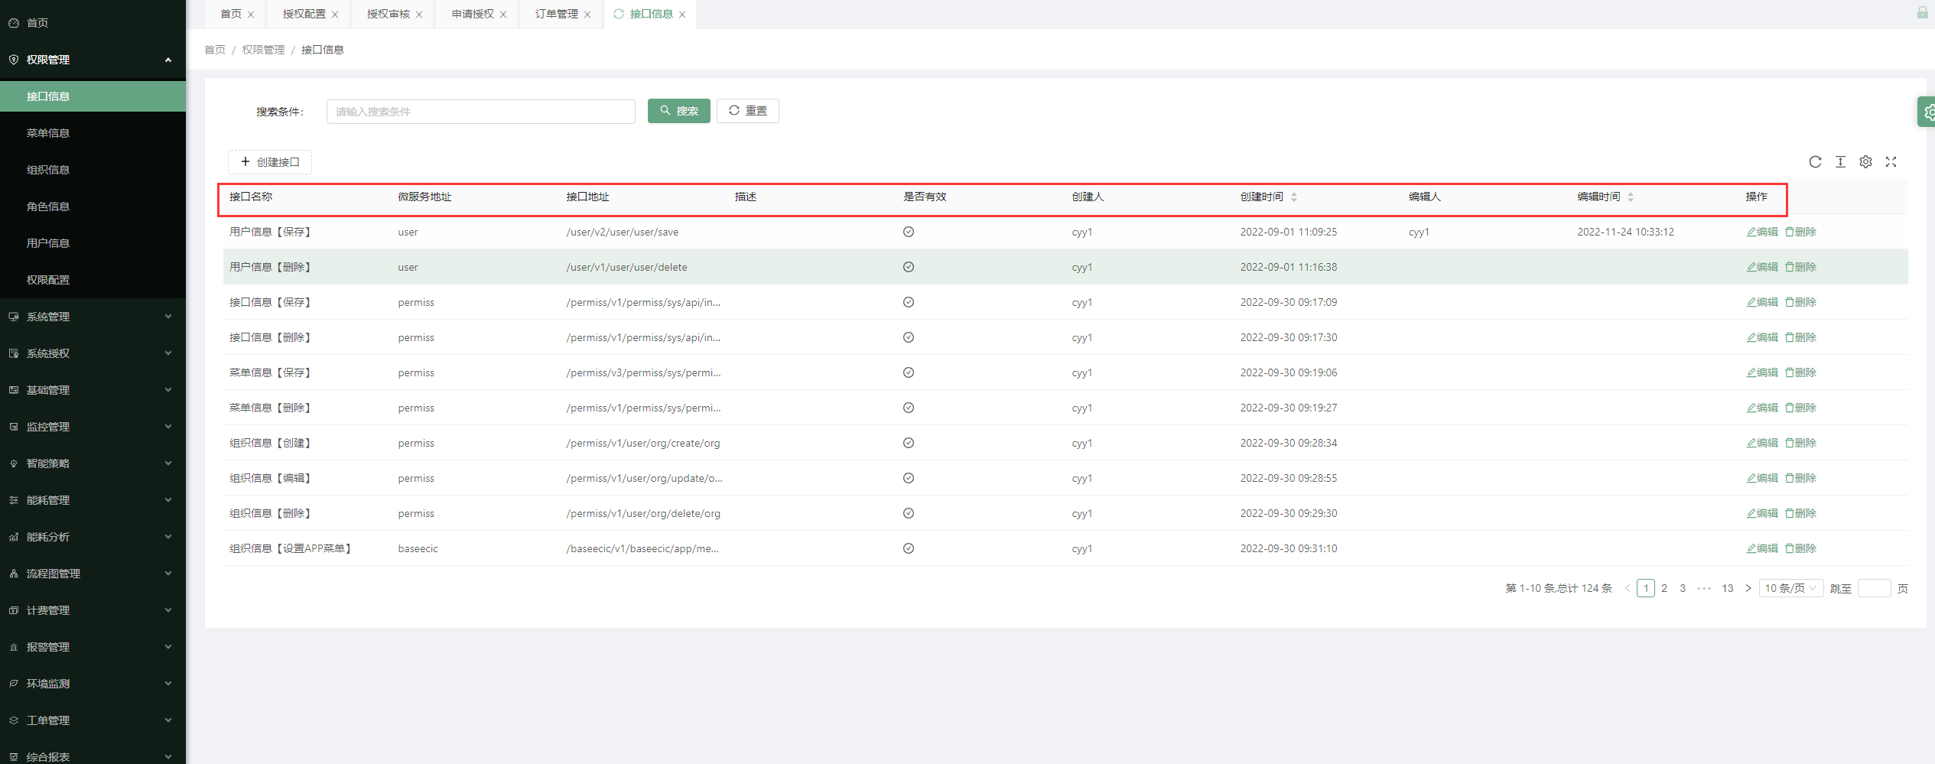Open the table density (row height) icon
This screenshot has height=764, width=1935.
[1840, 162]
